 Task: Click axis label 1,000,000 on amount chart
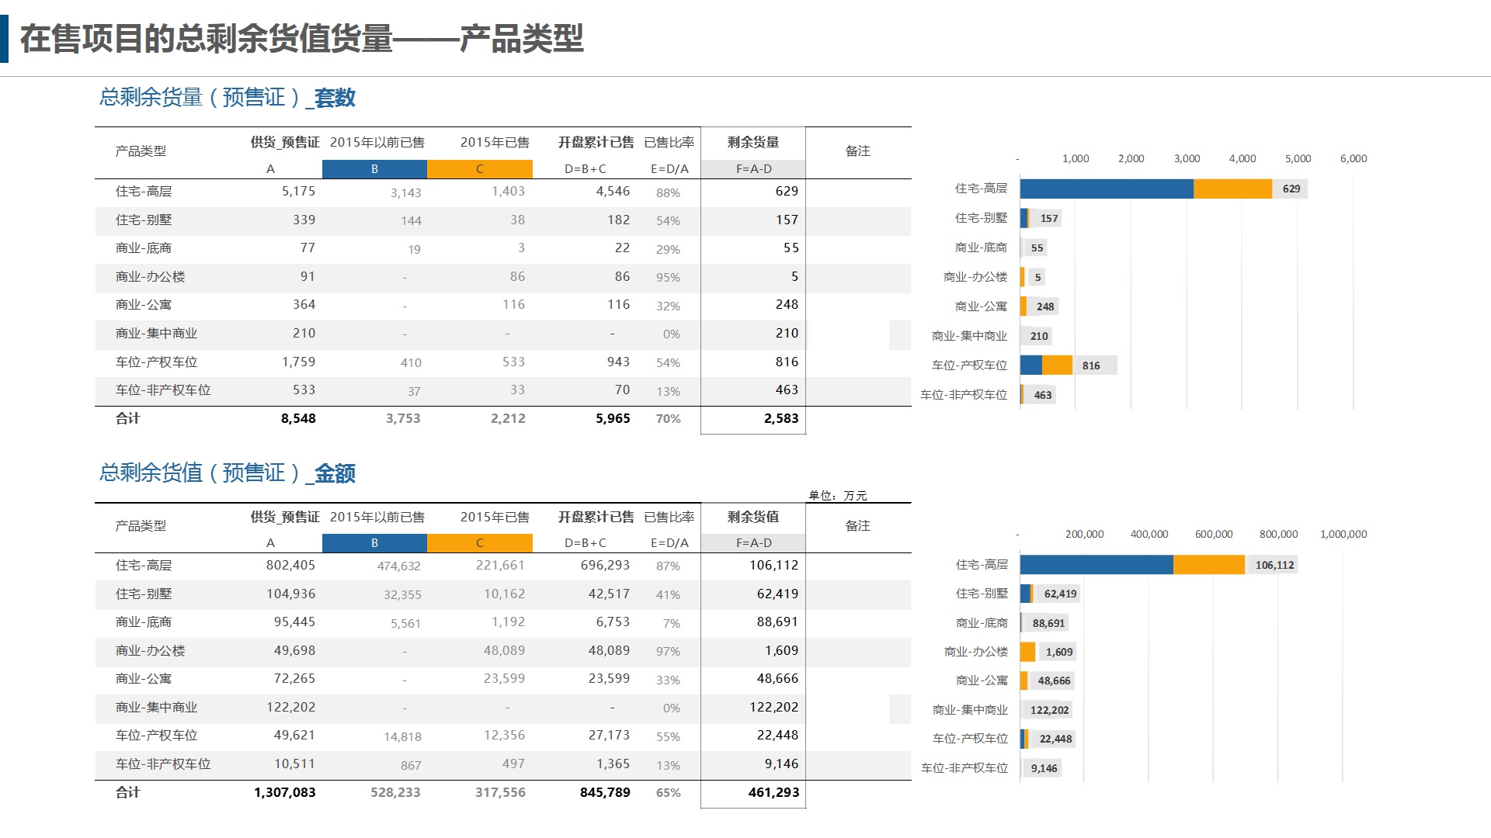tap(1343, 534)
